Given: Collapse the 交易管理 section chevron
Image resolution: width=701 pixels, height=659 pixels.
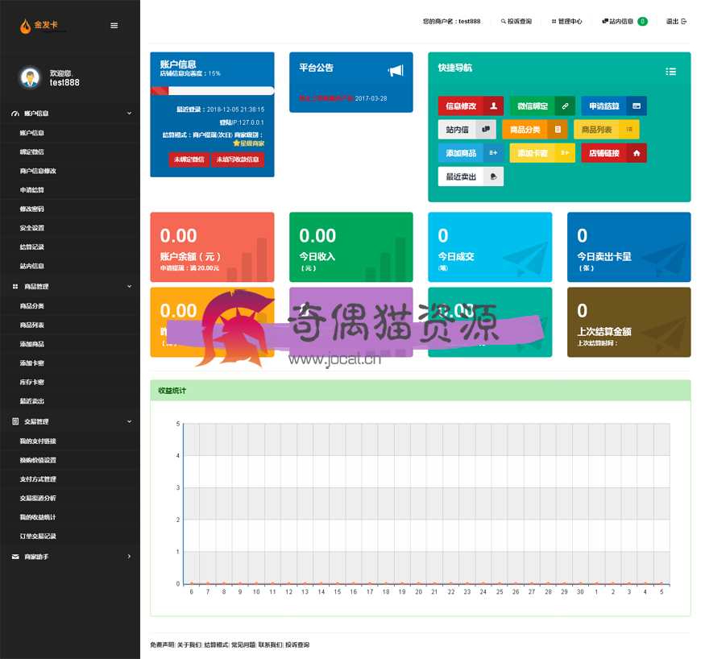Looking at the screenshot, I should point(129,421).
